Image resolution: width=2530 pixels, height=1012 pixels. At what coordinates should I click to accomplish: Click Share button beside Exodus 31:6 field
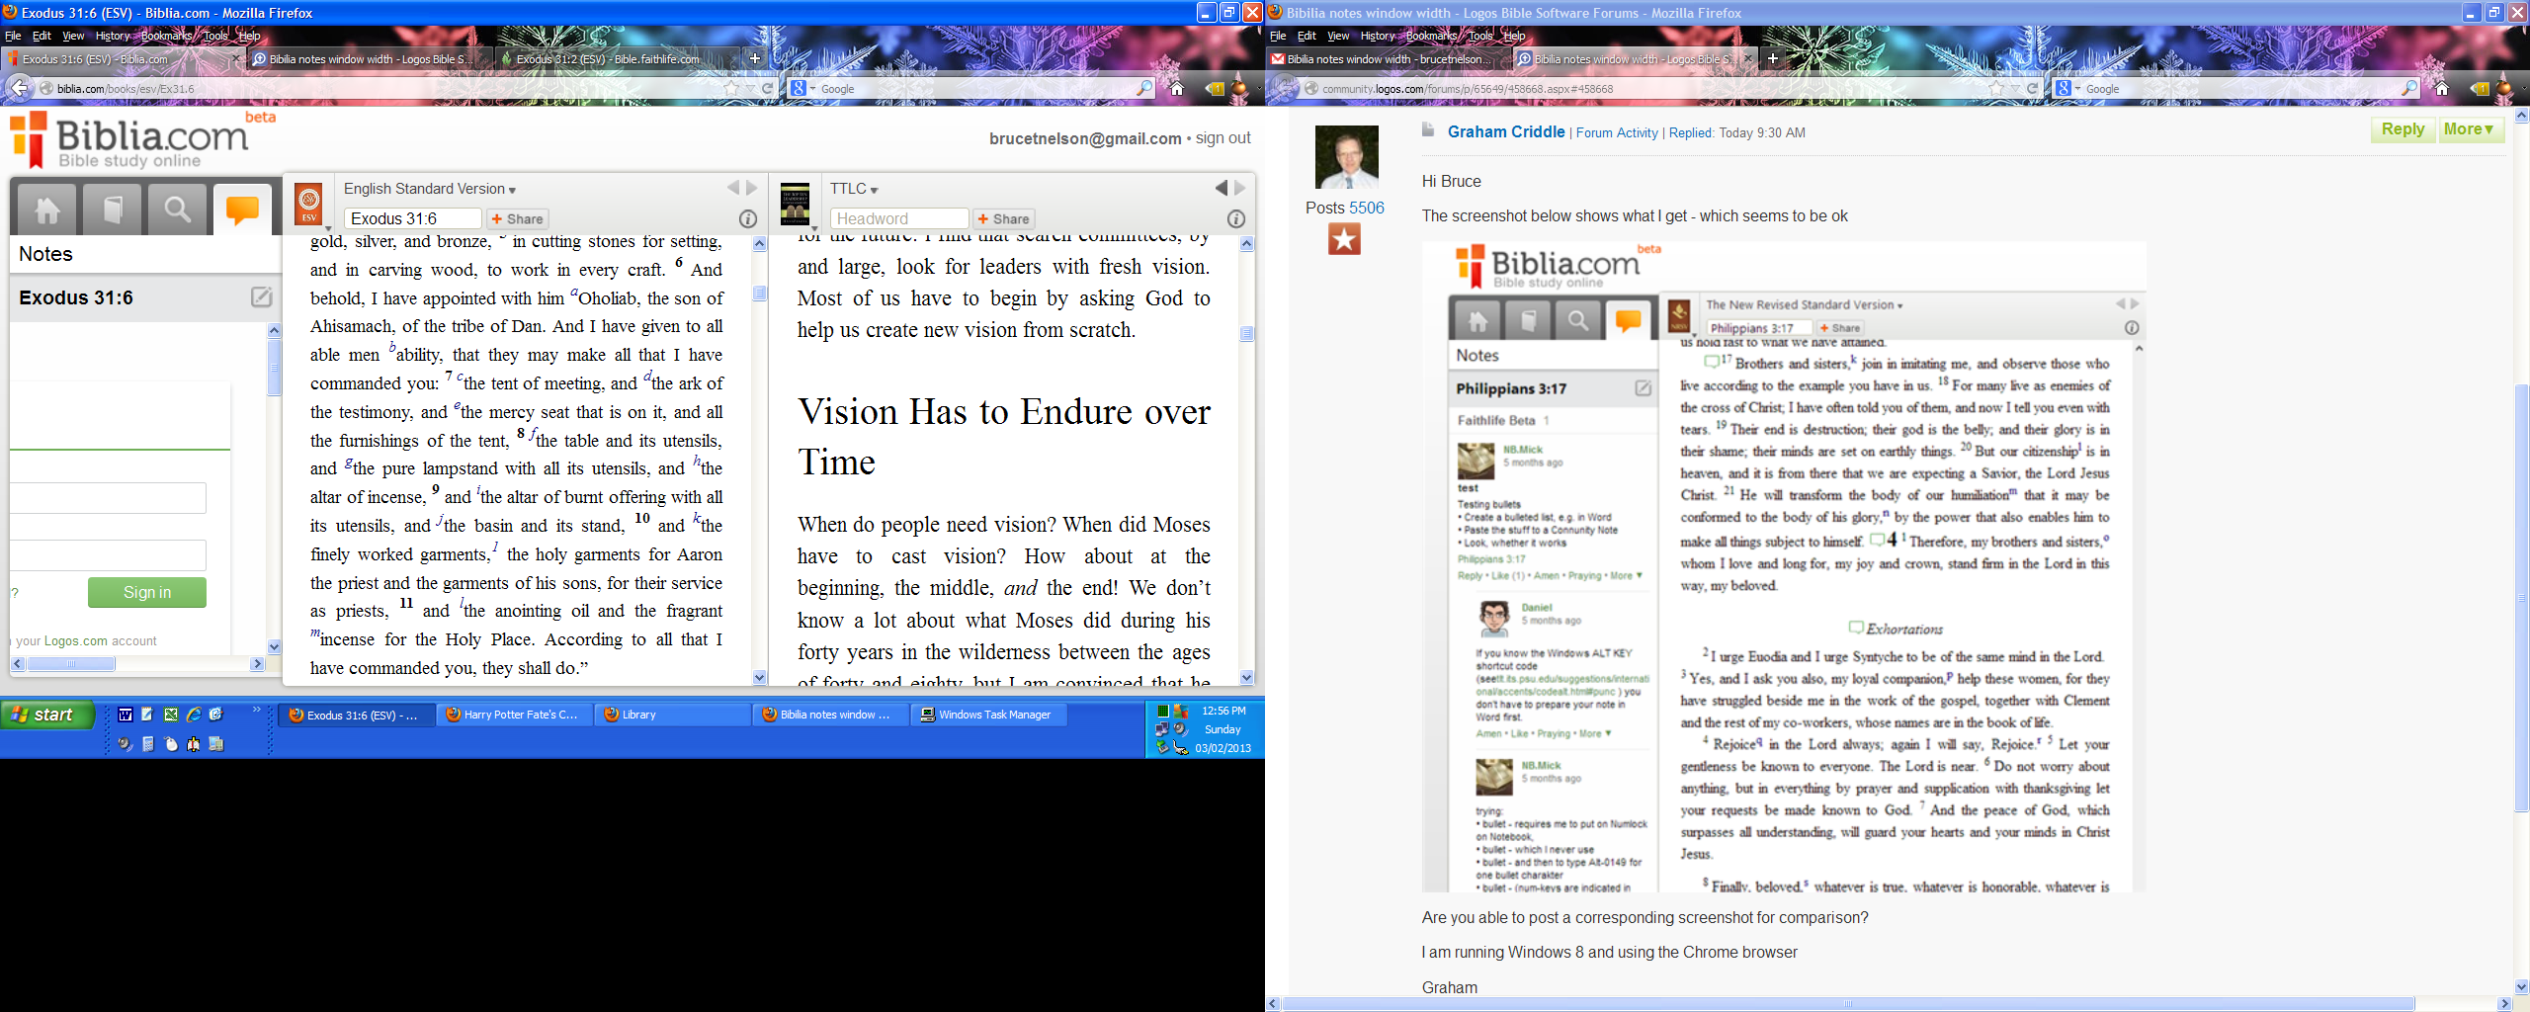517,218
